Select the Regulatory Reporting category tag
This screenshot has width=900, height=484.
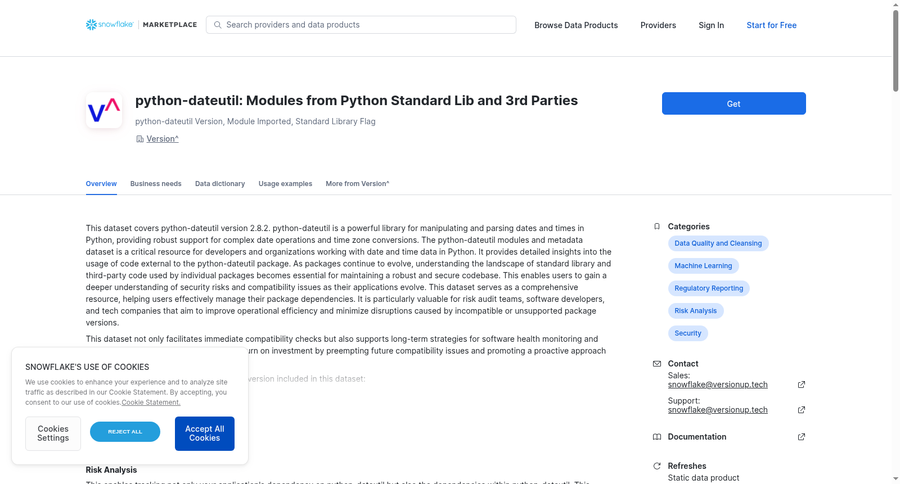click(x=709, y=288)
